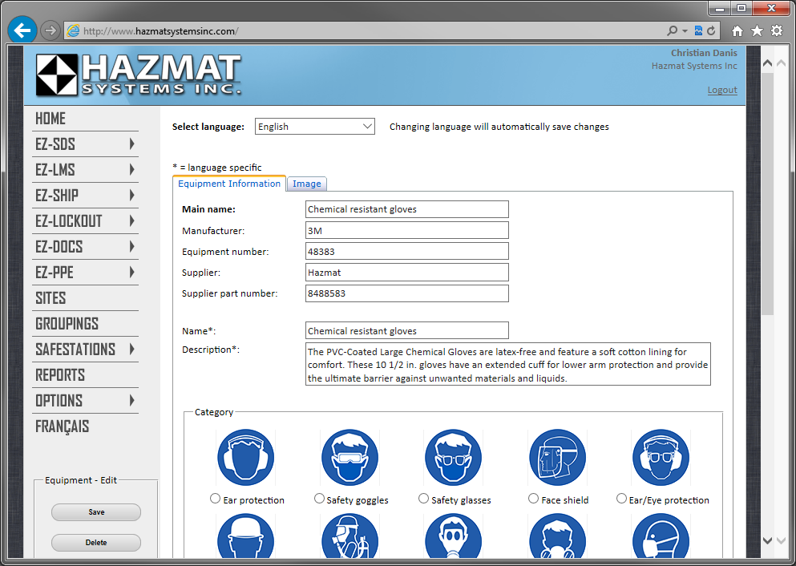Viewport: 796px width, 566px height.
Task: Click the Logout link
Action: (x=721, y=90)
